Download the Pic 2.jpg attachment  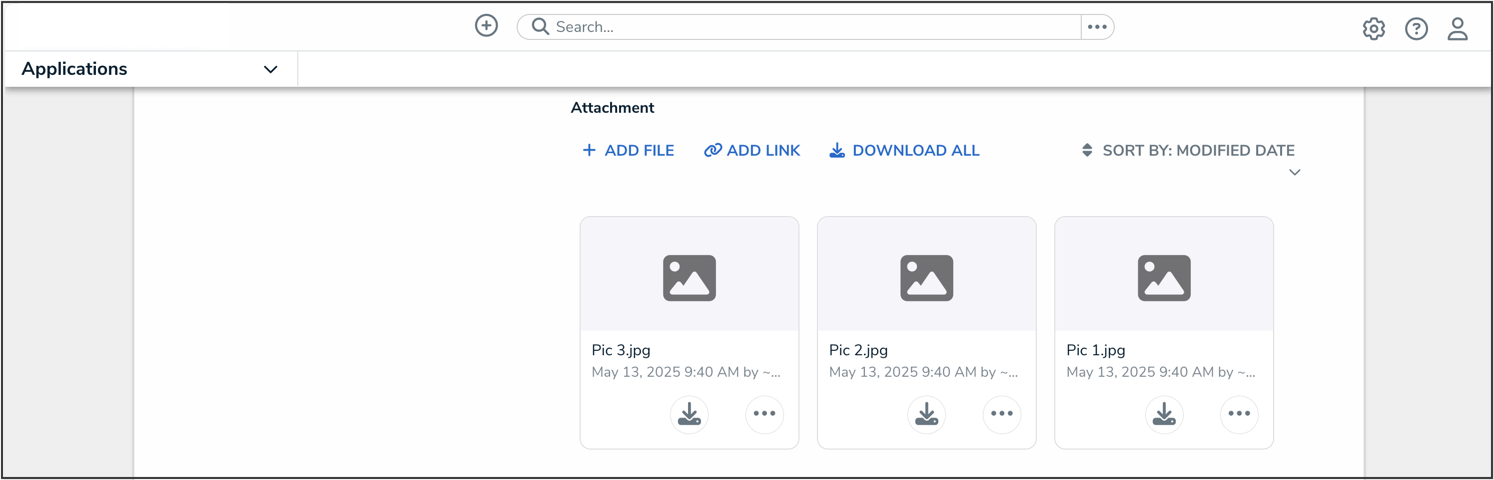(926, 414)
